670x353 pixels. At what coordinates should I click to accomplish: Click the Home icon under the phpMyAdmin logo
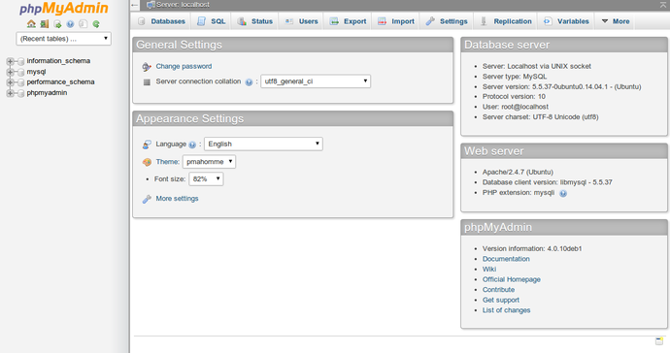pyautogui.click(x=31, y=24)
